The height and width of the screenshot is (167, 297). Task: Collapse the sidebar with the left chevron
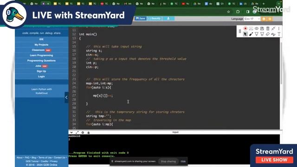point(66,97)
